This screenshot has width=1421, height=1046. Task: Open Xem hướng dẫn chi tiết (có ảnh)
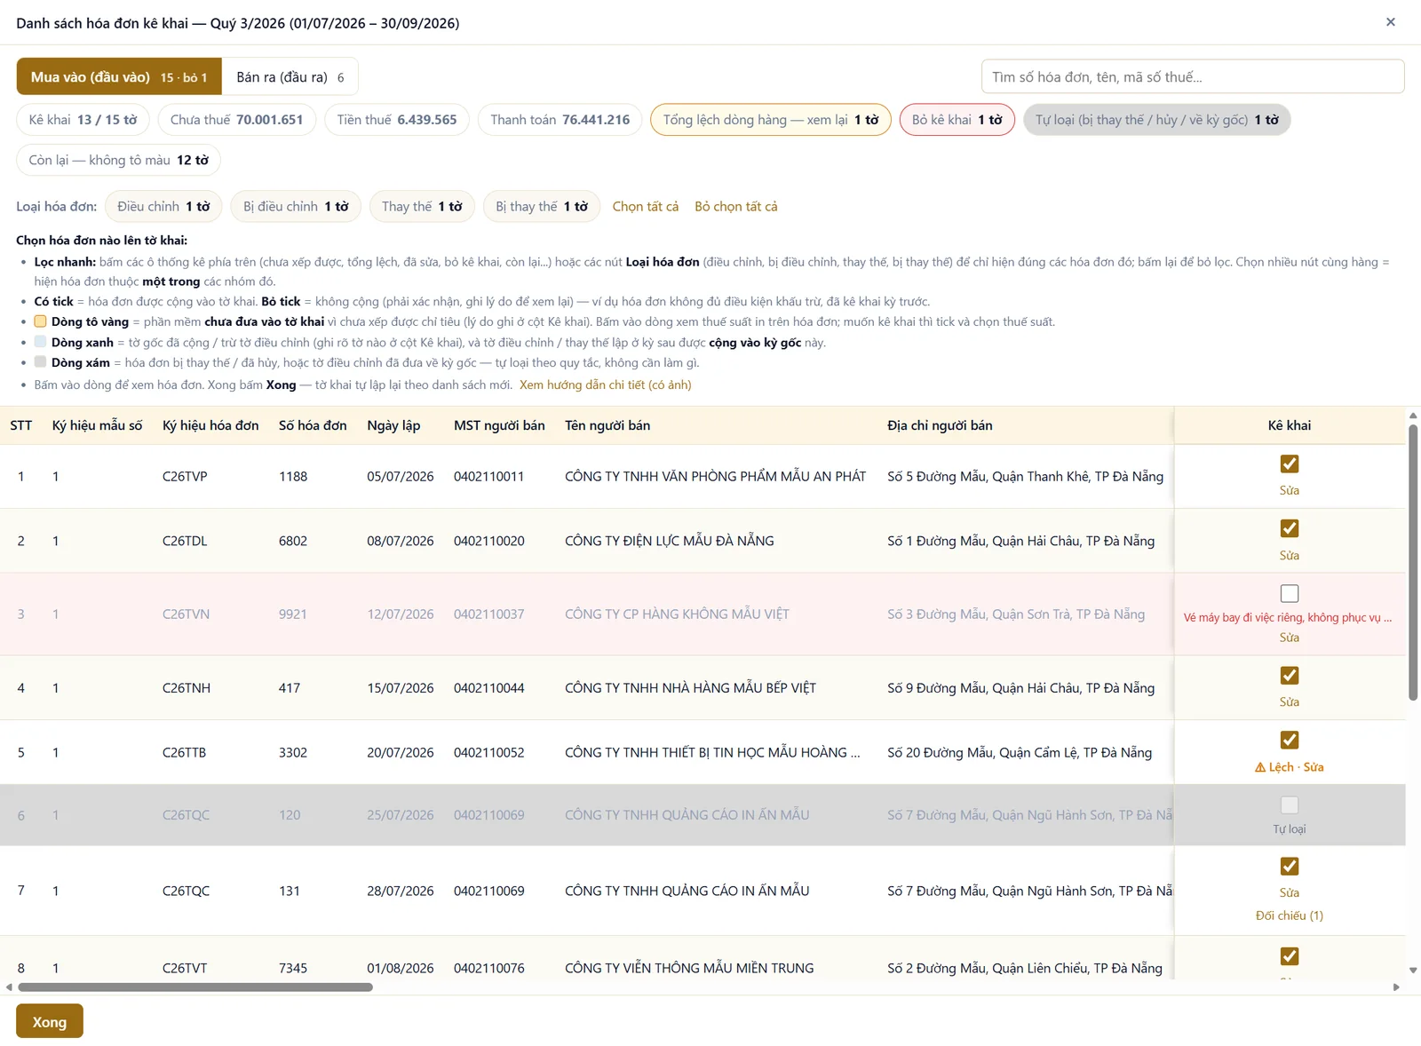pos(606,384)
